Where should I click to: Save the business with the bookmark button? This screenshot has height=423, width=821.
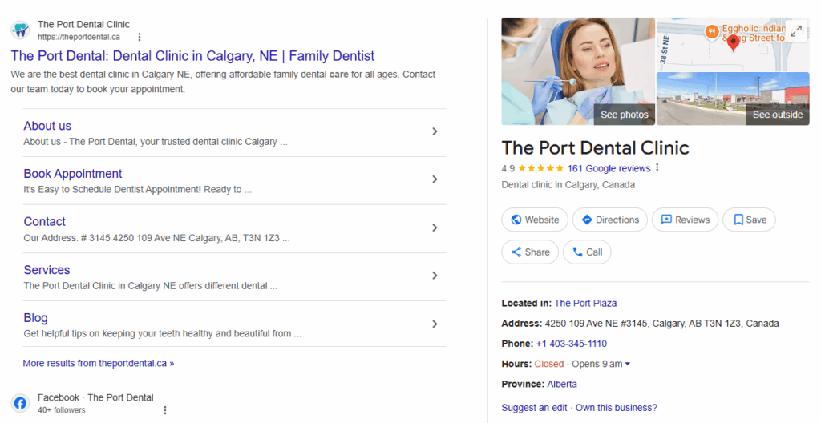tap(749, 220)
